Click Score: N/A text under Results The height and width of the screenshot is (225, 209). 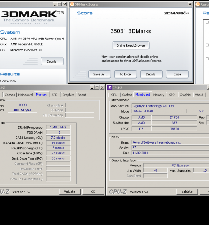click(8, 81)
